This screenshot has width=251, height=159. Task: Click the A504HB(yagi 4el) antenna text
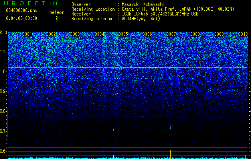tap(141, 19)
